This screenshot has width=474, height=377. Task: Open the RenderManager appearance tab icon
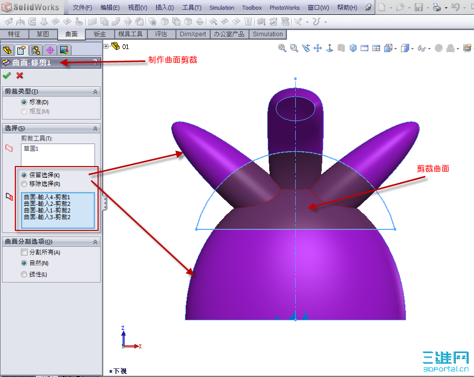pos(64,50)
